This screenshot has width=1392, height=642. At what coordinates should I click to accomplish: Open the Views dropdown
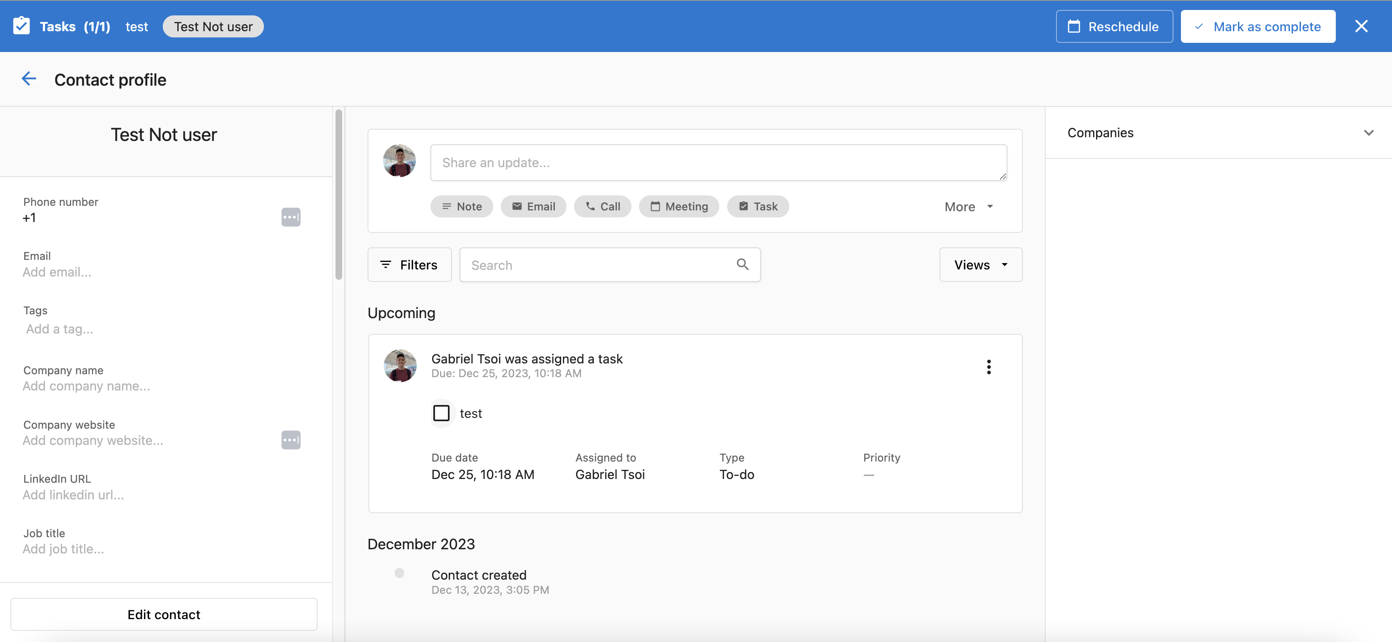click(980, 264)
